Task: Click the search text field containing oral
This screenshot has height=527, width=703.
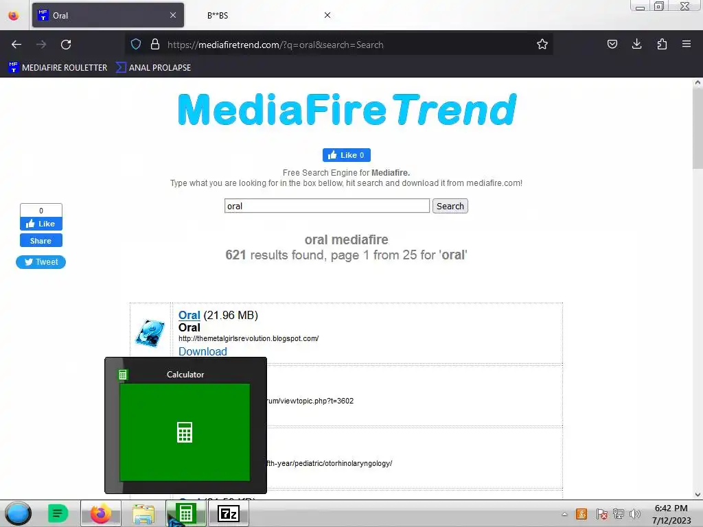Action: coord(327,206)
